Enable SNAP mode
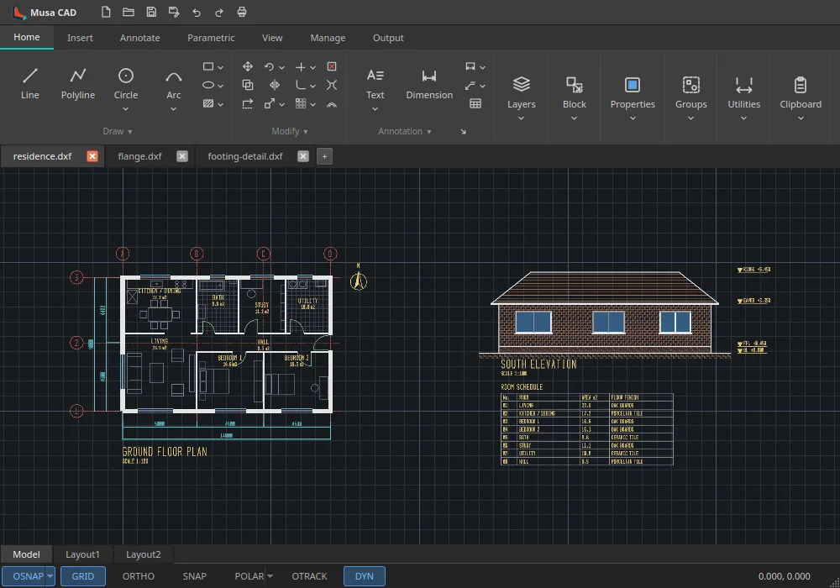This screenshot has width=840, height=588. pos(195,576)
